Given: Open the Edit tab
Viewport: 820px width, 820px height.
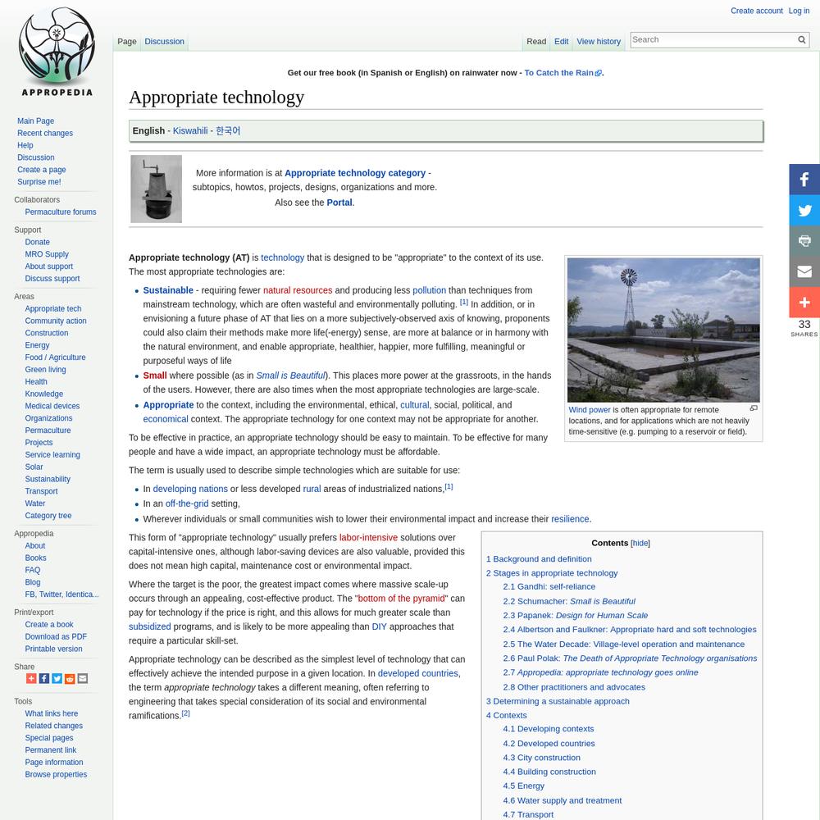Looking at the screenshot, I should [561, 41].
